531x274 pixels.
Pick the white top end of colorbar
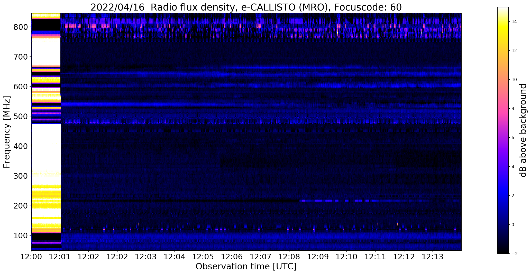503,11
